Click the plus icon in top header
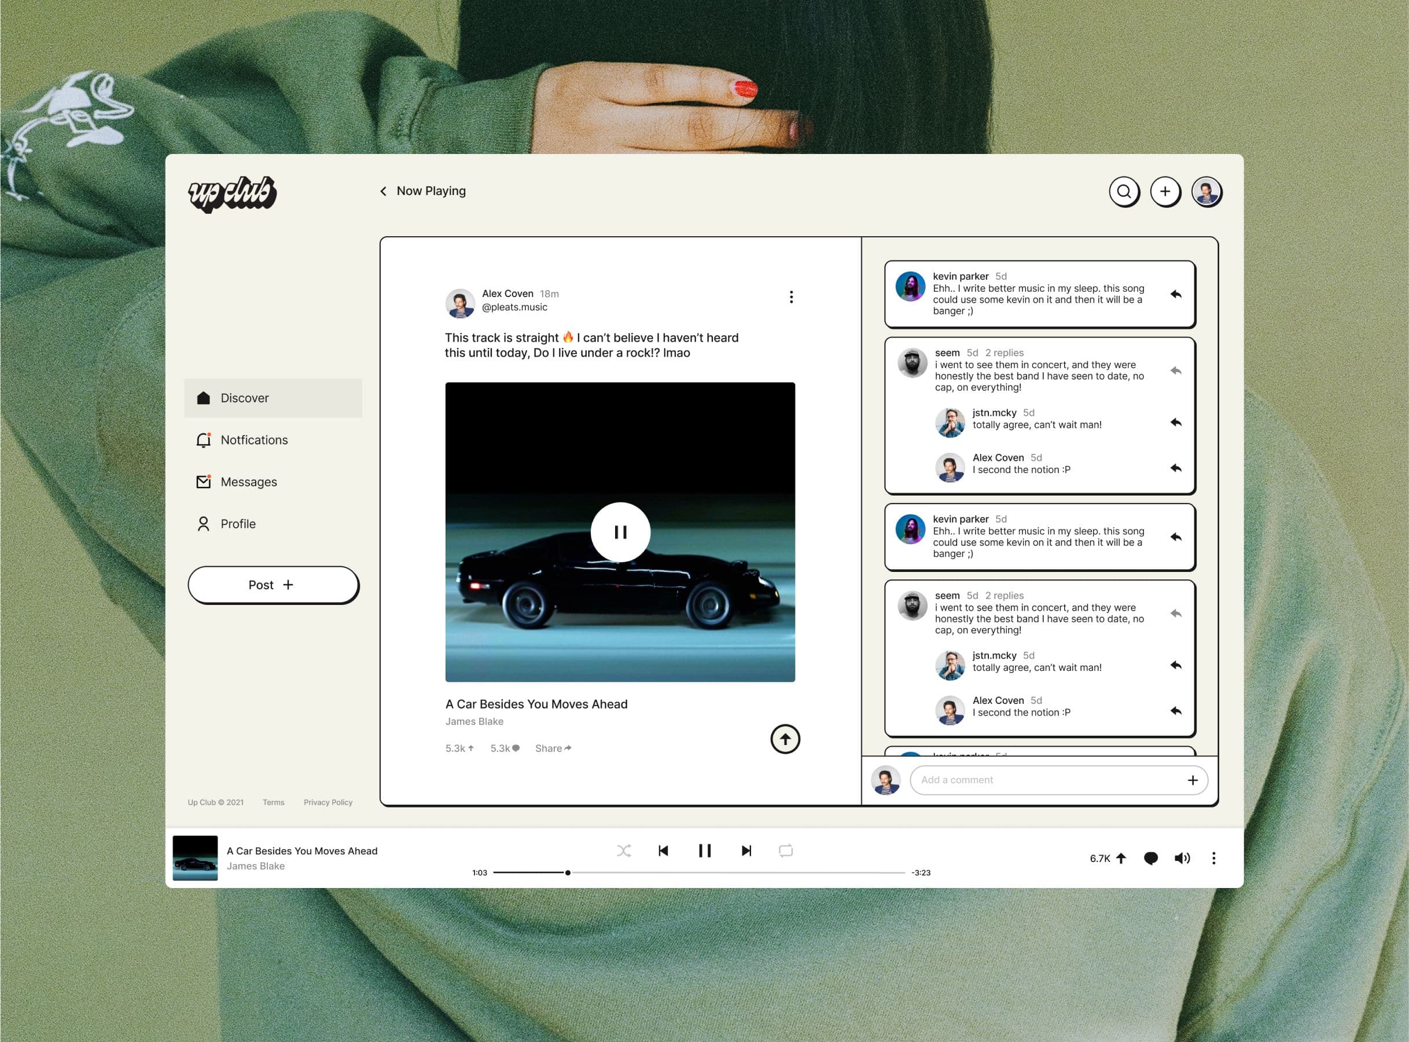 [1164, 191]
